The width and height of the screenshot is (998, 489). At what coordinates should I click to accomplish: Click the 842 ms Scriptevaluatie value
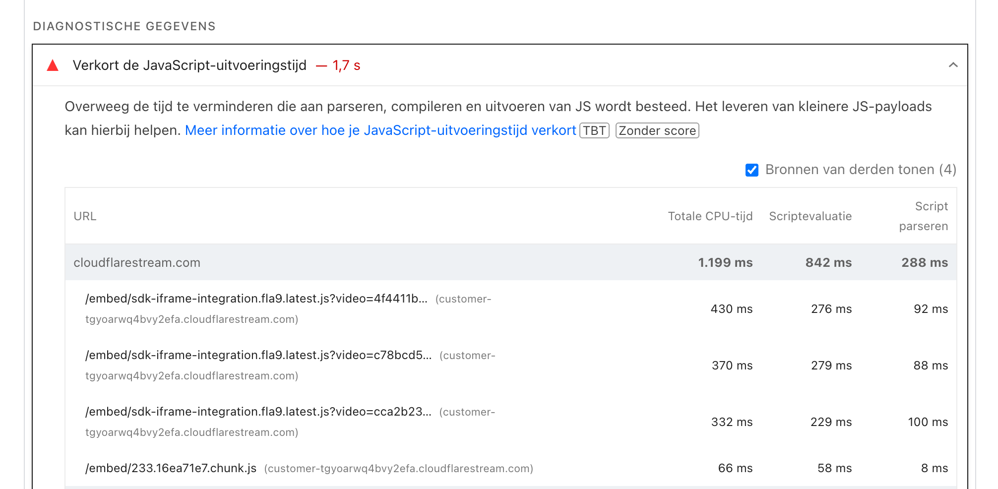(x=827, y=262)
